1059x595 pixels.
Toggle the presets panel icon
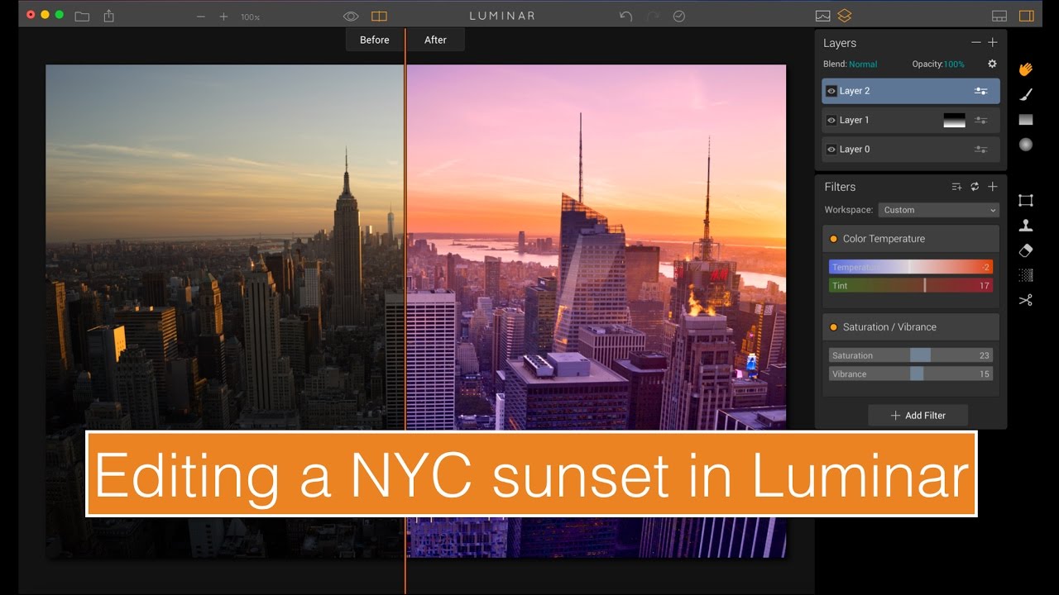[x=999, y=16]
